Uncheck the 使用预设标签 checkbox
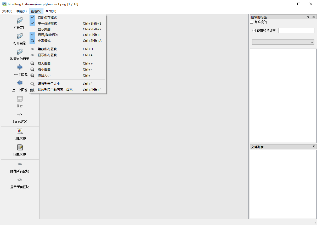Image resolution: width=317 pixels, height=225 pixels. point(254,31)
